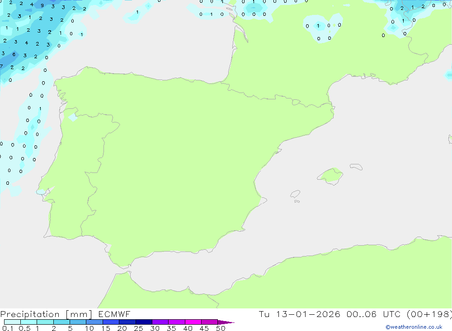Click the 20–25 mm navy legend swatch

(x=127, y=322)
